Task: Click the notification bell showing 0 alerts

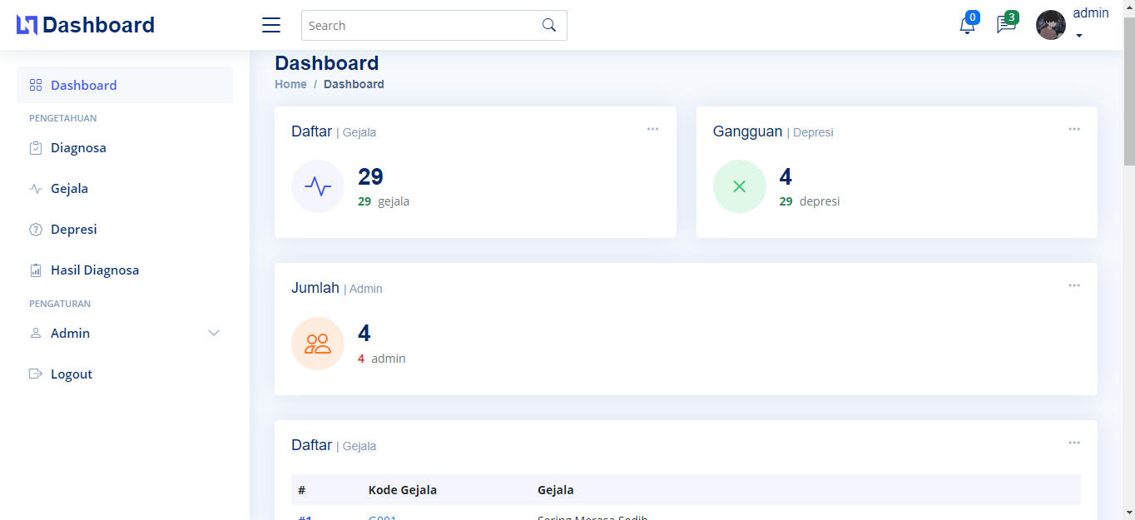Action: (966, 26)
